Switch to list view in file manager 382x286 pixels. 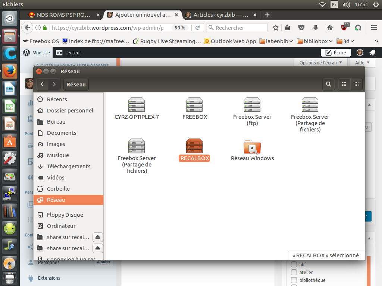tap(344, 85)
